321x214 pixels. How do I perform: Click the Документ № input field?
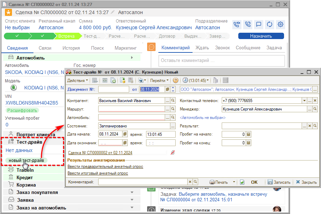113,89
